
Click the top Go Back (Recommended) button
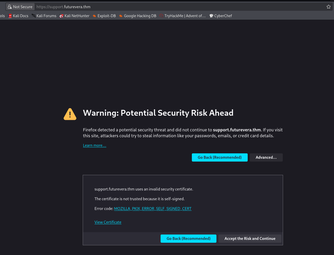point(220,157)
